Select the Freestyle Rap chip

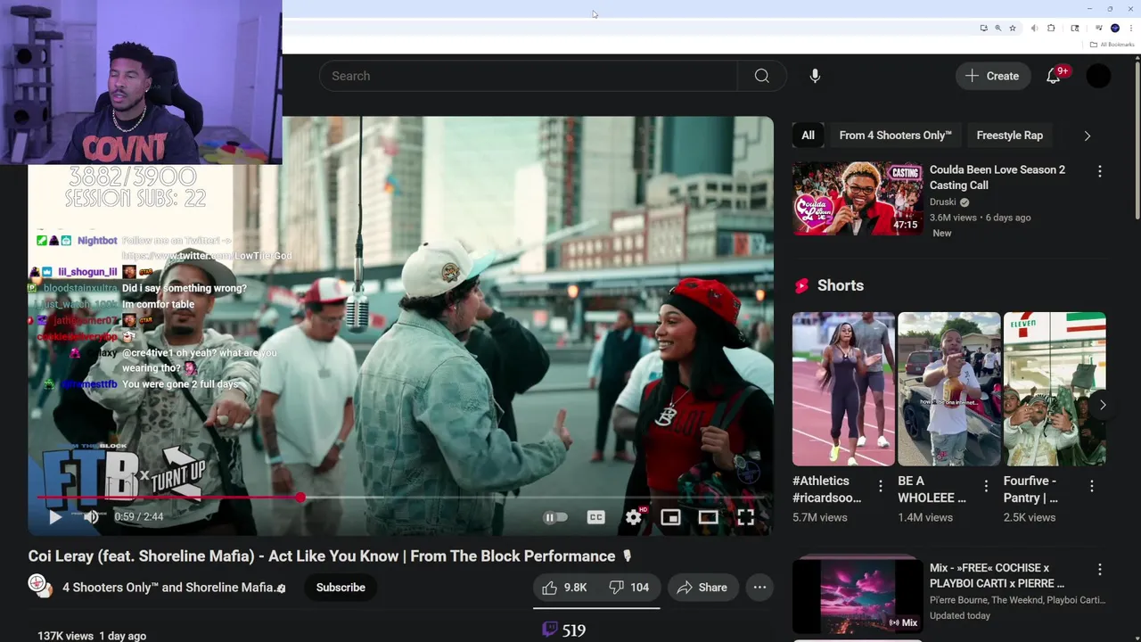coord(1009,136)
